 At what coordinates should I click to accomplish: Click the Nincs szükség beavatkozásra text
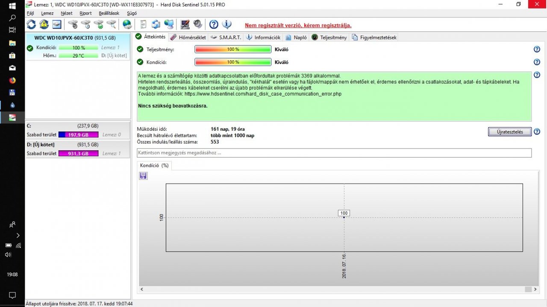tap(173, 106)
